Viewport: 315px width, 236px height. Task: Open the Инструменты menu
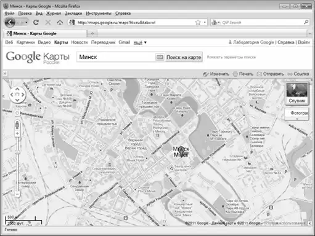pyautogui.click(x=99, y=14)
